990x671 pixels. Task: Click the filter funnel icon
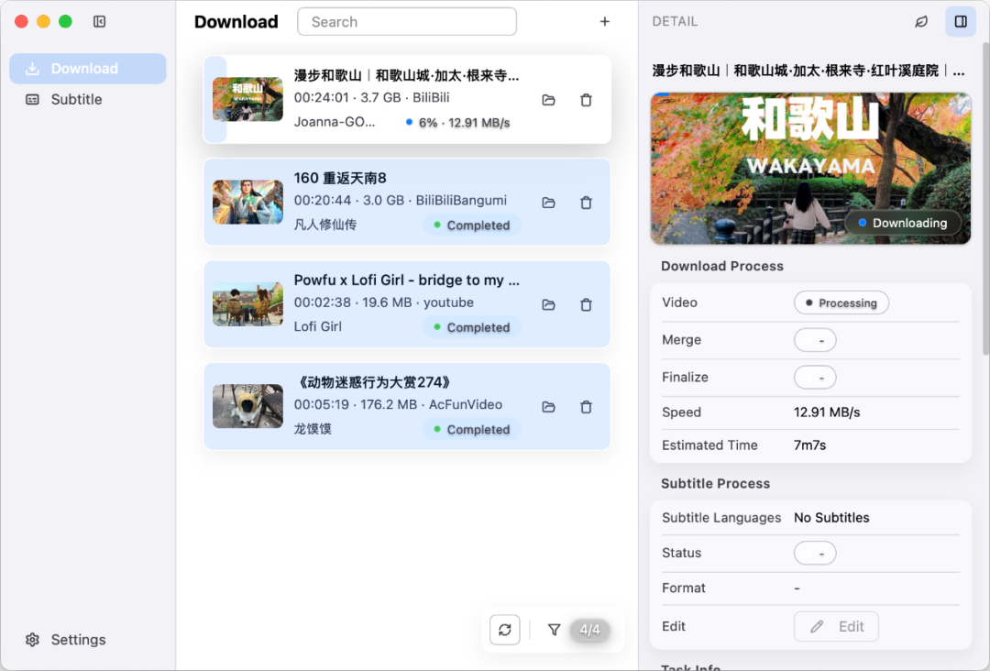click(x=554, y=630)
